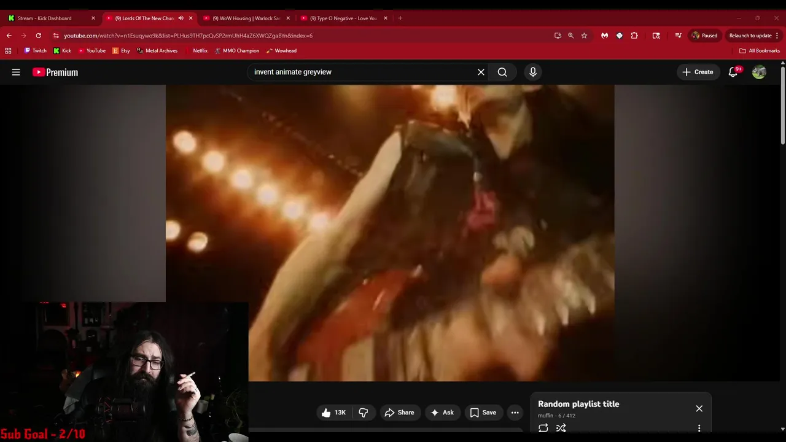786x442 pixels.
Task: View site information icon in address bar
Action: [x=56, y=36]
